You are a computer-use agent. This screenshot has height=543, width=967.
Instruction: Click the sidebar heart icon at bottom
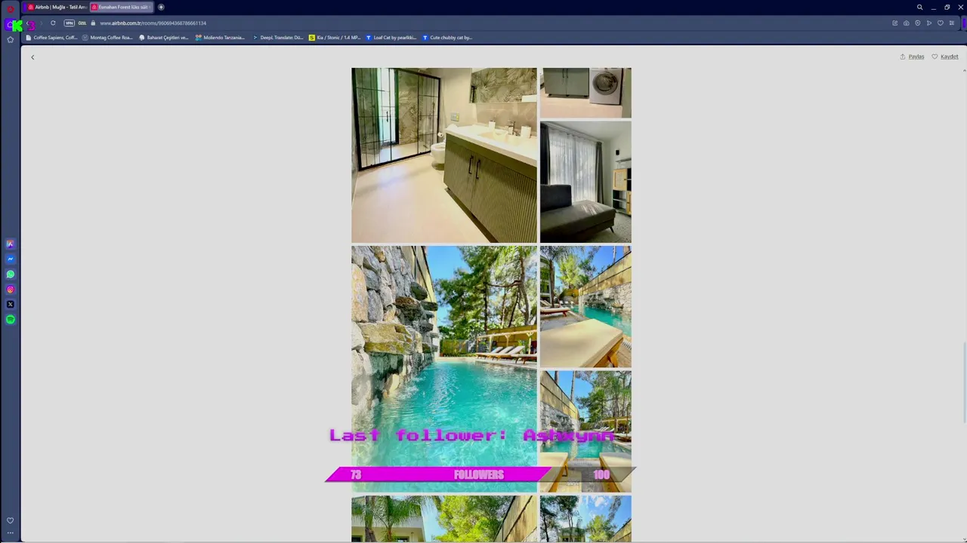[10, 520]
